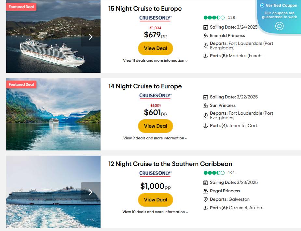
Task: Click the calendar icon for the Regal Princess sailing
Action: (205, 182)
